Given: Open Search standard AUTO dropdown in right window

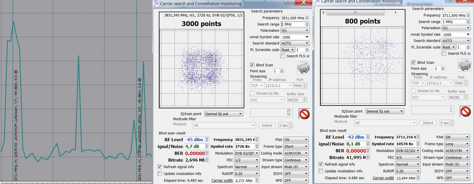Looking at the screenshot, I should pos(456,41).
